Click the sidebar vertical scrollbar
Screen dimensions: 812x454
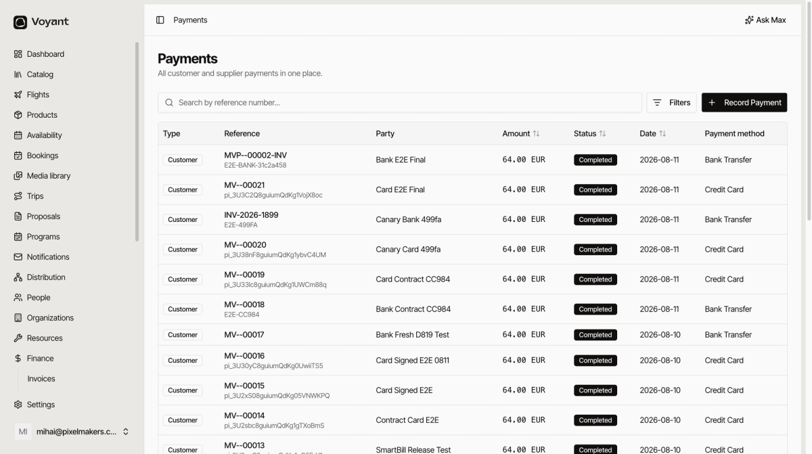(137, 142)
